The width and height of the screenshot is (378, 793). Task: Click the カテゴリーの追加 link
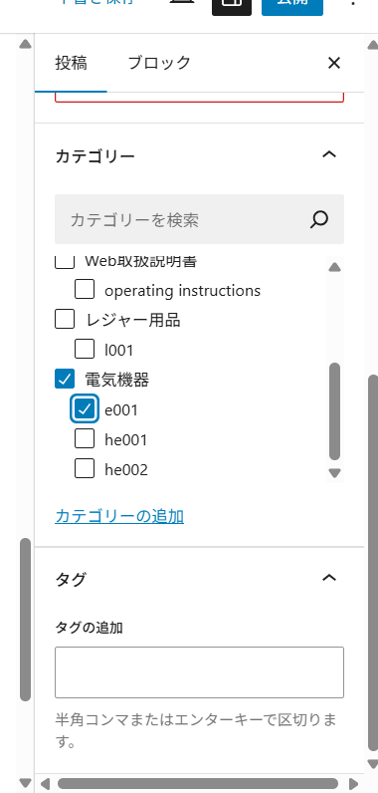pos(119,516)
